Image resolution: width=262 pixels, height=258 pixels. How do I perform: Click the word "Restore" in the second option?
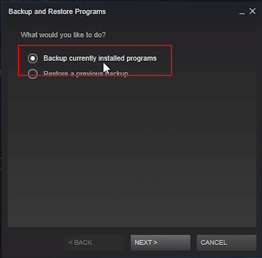pos(56,74)
